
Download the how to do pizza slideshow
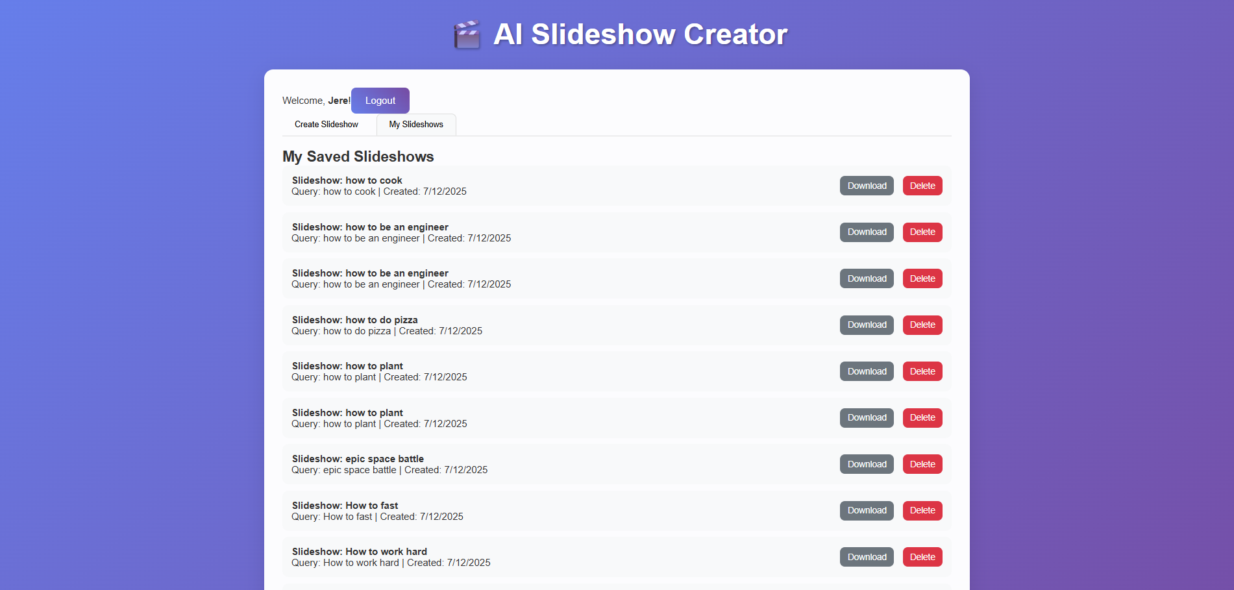point(867,325)
